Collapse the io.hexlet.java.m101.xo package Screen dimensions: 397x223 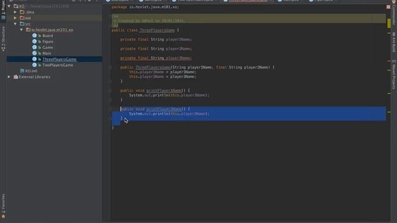pyautogui.click(x=22, y=30)
